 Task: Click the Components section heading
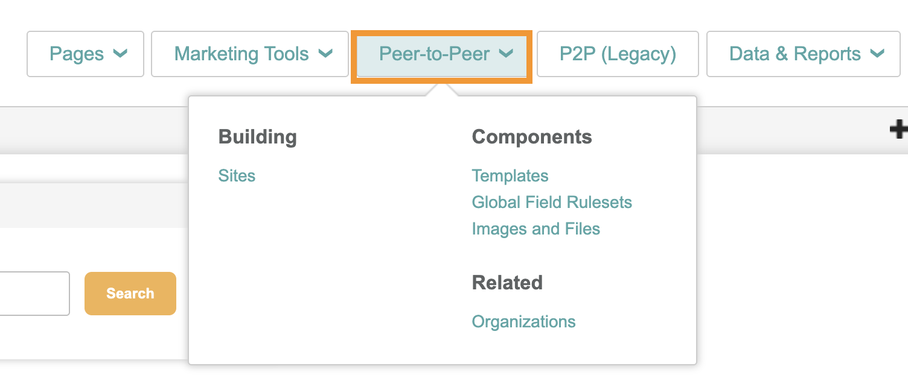531,137
